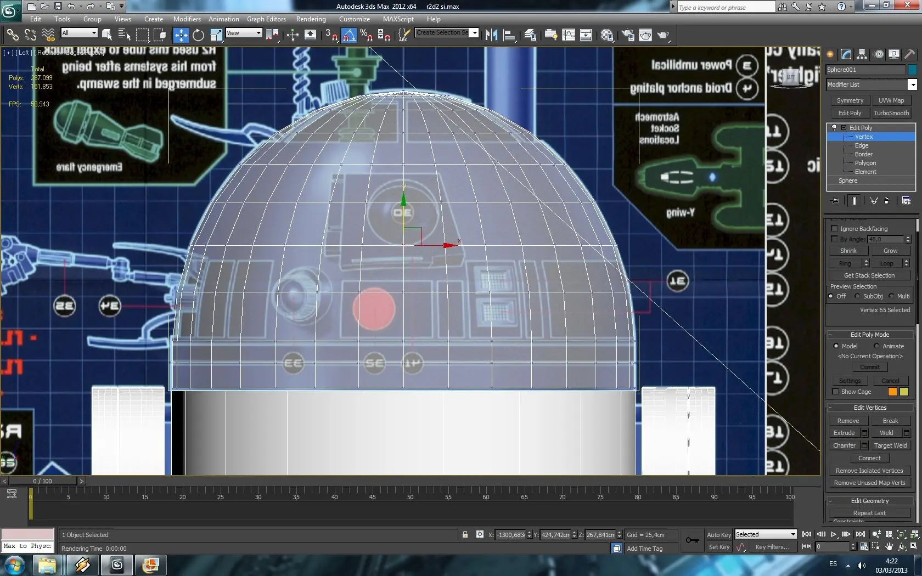
Task: Click the Symmetry modifier button
Action: [850, 100]
